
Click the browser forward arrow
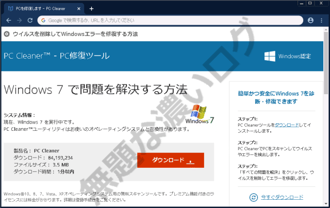[x=20, y=21]
